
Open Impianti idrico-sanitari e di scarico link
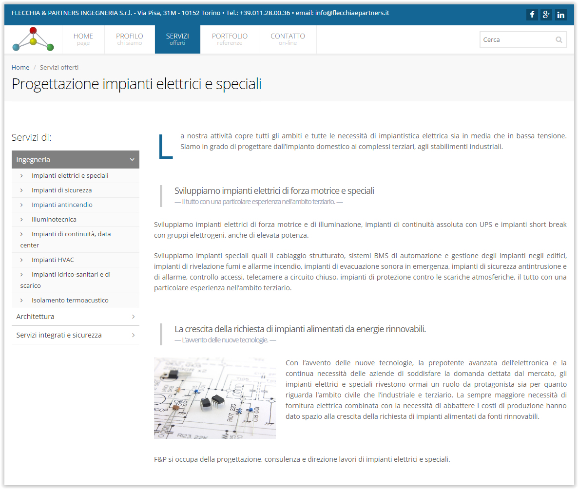[66, 280]
